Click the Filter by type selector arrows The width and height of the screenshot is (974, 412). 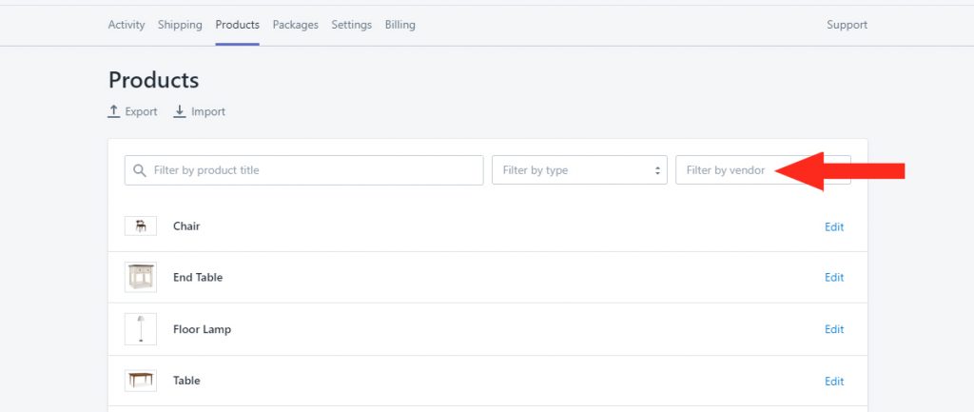(x=657, y=170)
